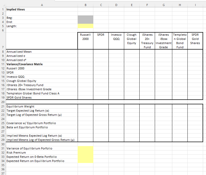
Task: Click 'Expected Return on Equilibrium Portfolio' label
Action: [42, 161]
